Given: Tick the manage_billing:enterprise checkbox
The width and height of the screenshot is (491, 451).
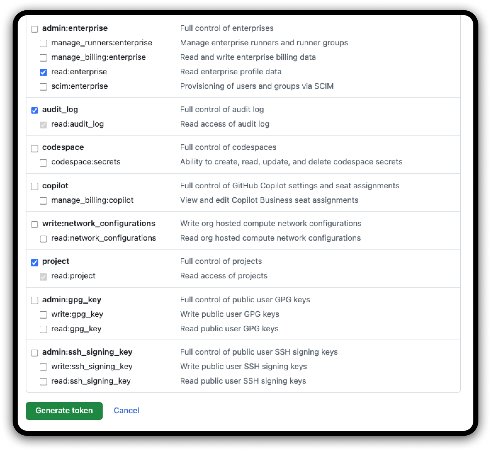Looking at the screenshot, I should coord(43,58).
